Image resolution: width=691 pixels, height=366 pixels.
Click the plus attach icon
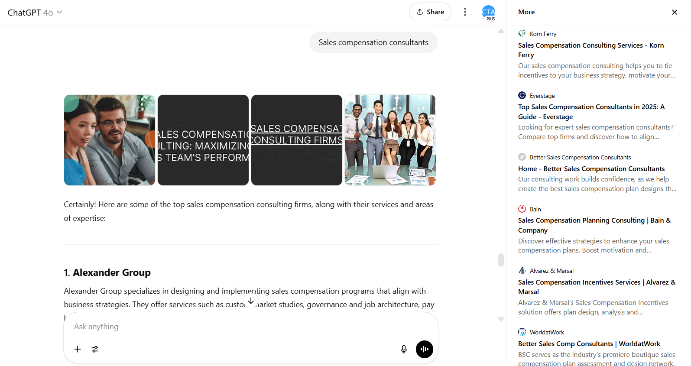pyautogui.click(x=78, y=349)
